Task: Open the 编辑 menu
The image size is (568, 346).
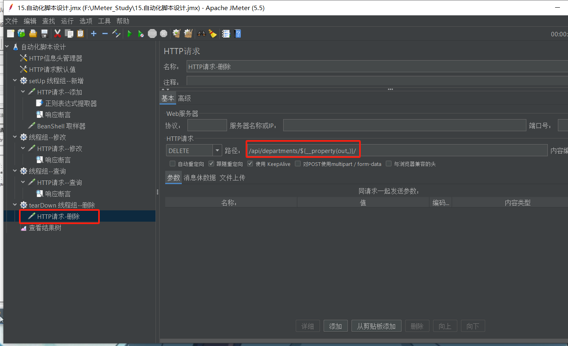Action: pos(30,21)
